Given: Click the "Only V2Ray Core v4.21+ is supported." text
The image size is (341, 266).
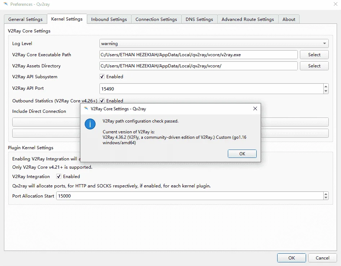Looking at the screenshot, I should pos(52,167).
